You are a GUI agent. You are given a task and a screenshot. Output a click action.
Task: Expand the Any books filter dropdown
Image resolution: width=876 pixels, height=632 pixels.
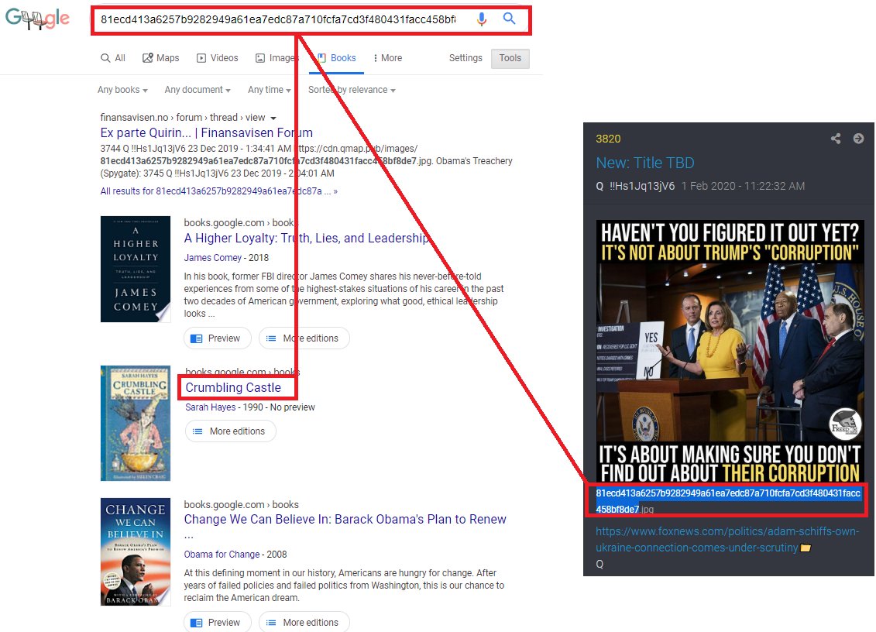tap(122, 90)
